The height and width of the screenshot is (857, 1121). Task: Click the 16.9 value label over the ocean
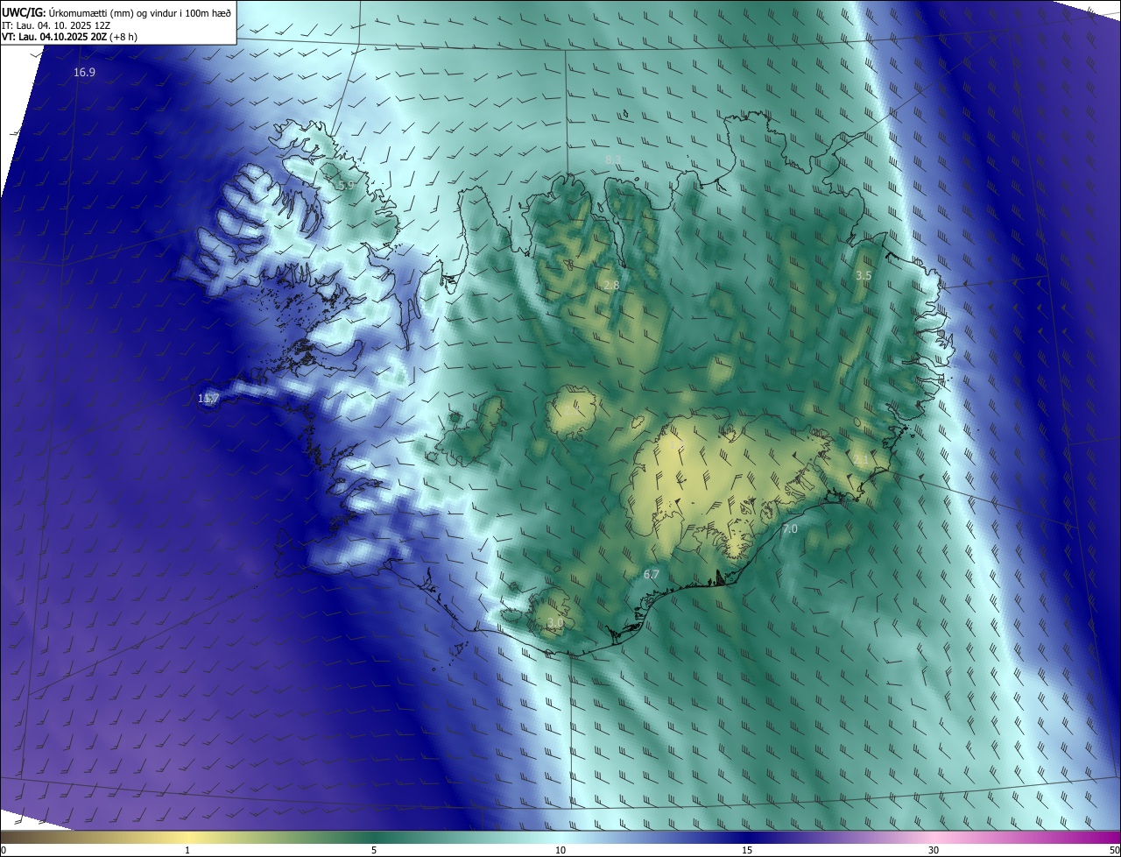click(x=84, y=73)
